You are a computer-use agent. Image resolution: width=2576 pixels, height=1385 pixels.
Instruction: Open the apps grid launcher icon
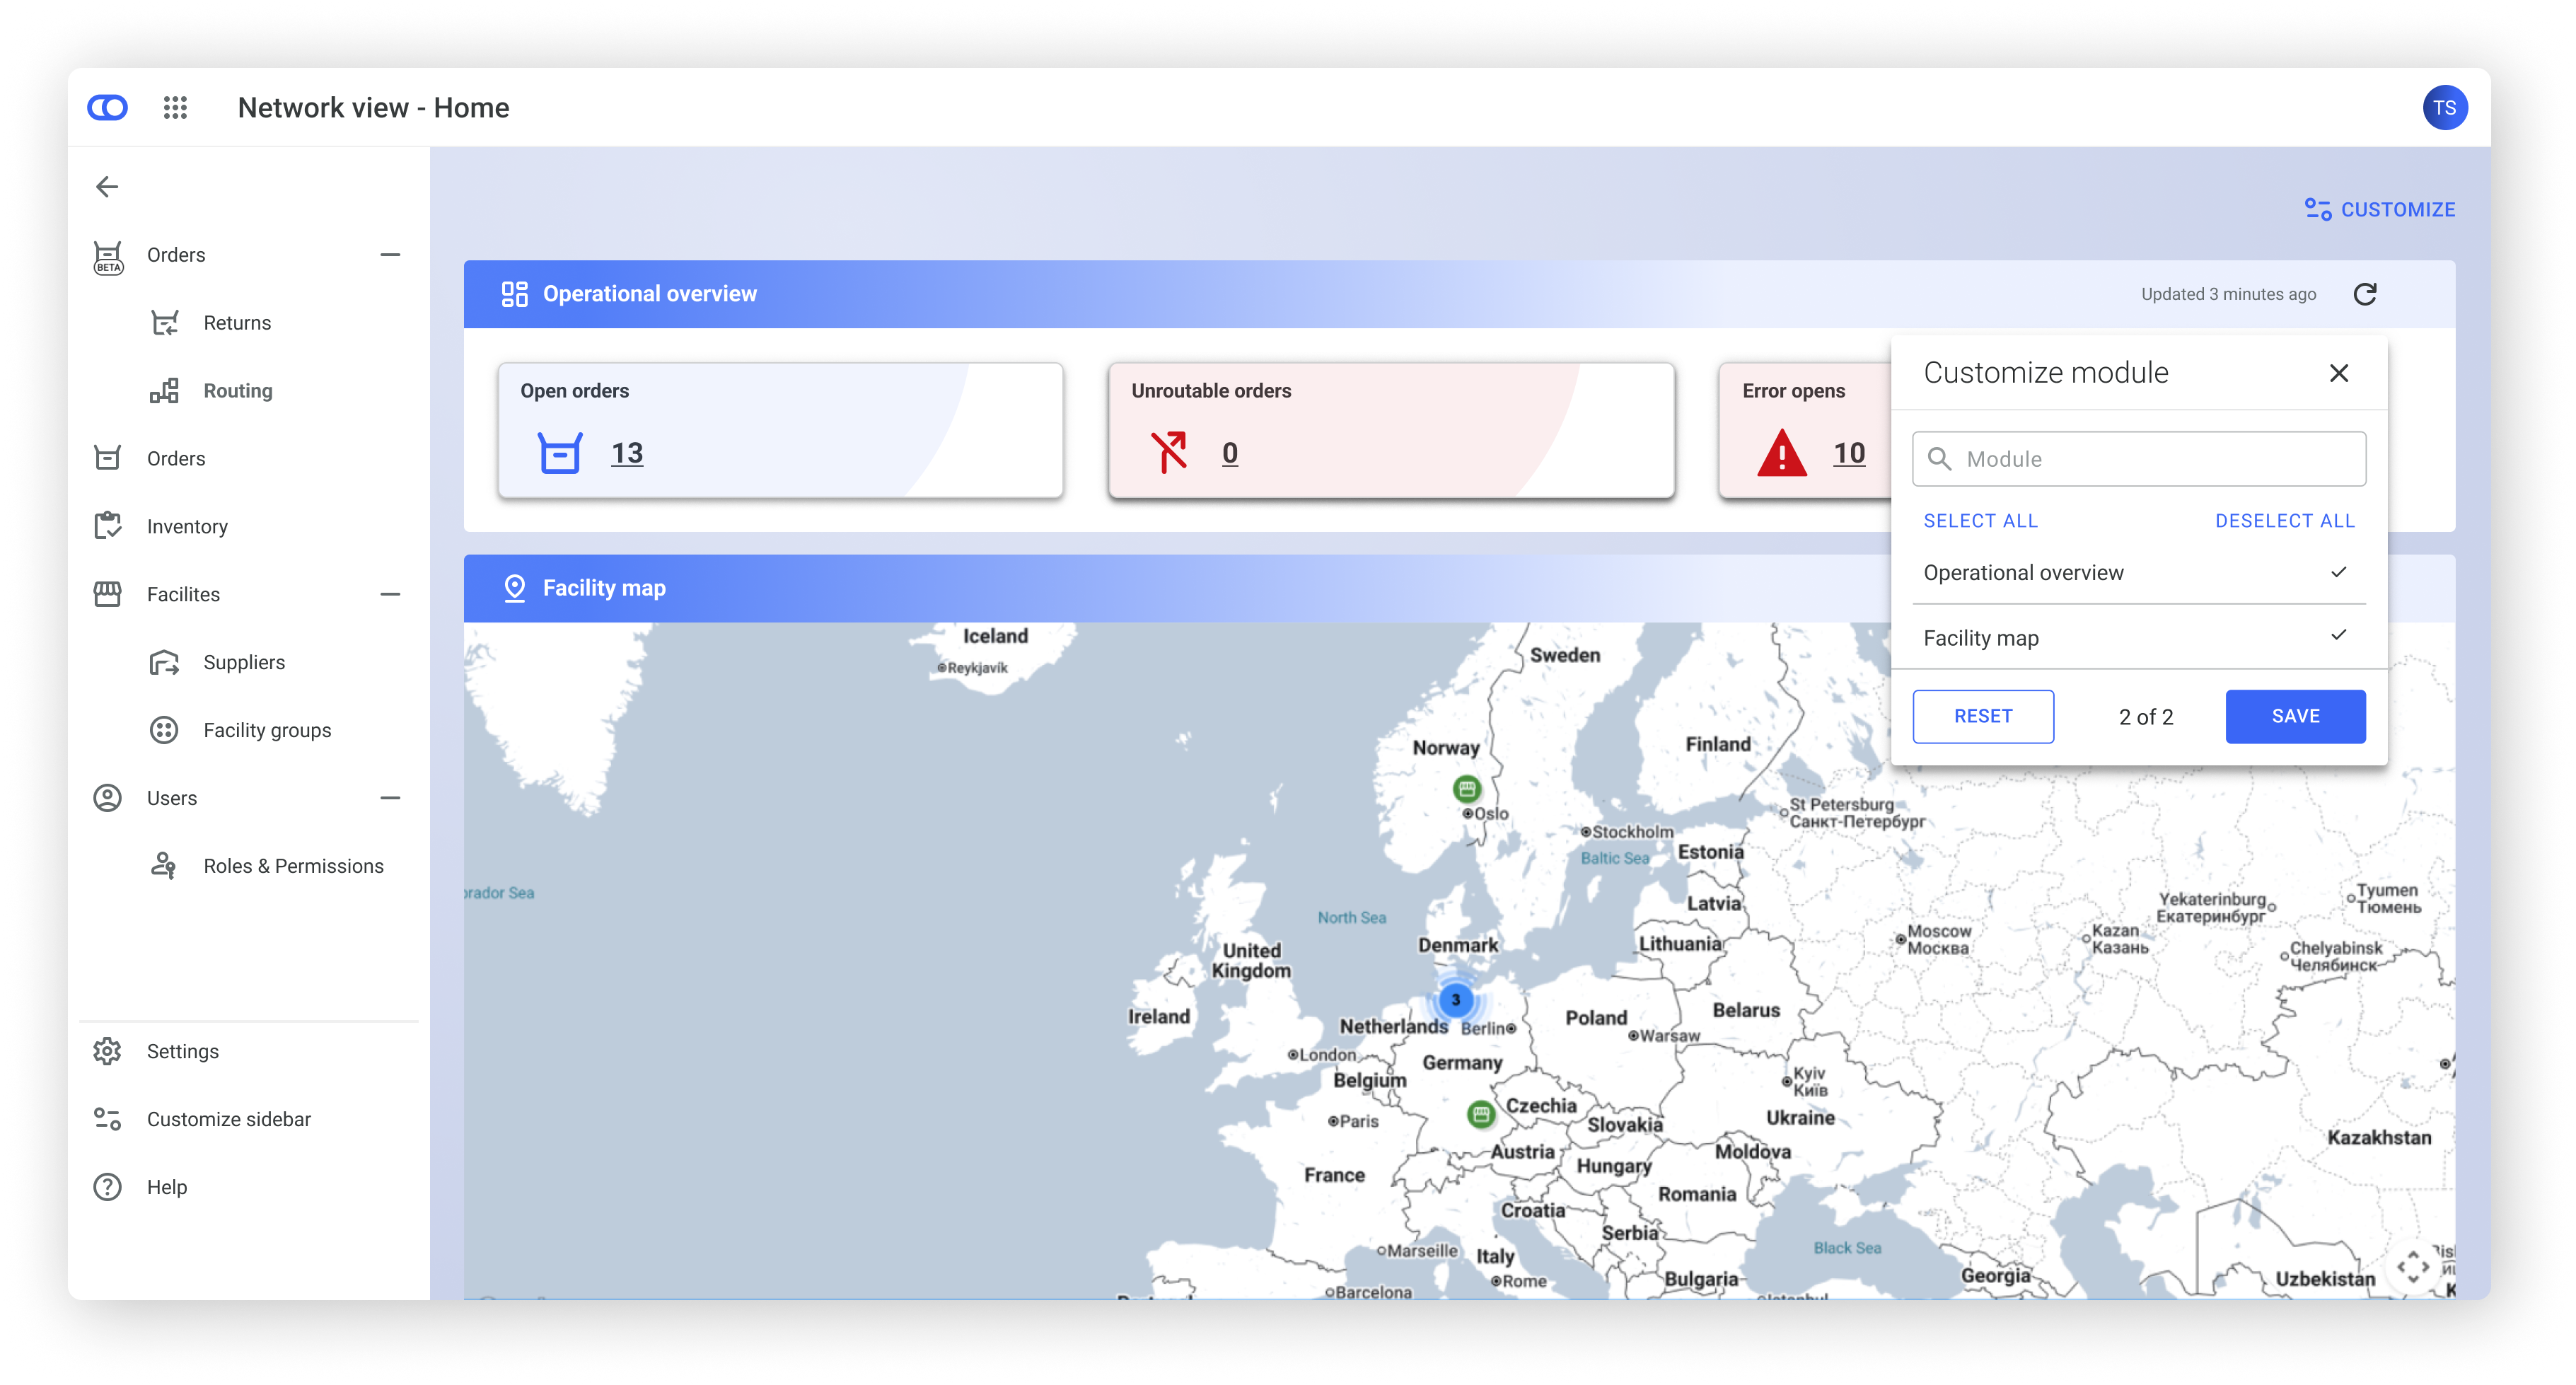[x=175, y=107]
